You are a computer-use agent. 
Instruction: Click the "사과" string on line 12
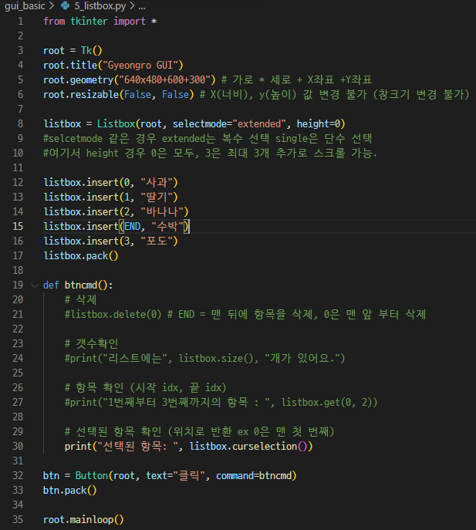(157, 183)
